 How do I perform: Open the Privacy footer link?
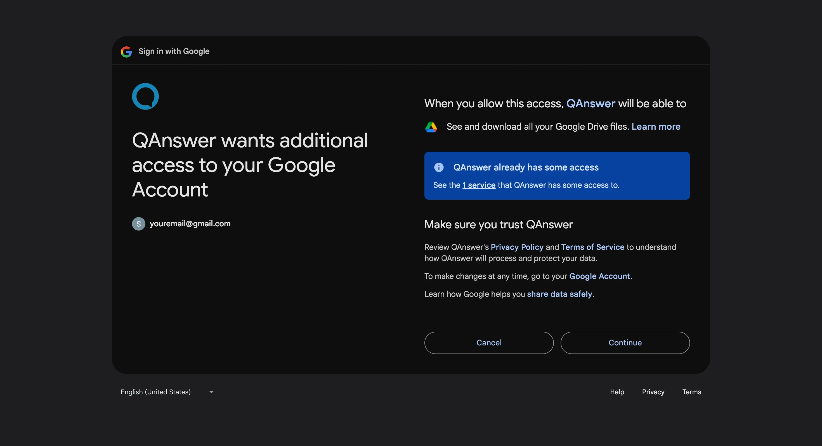click(653, 392)
